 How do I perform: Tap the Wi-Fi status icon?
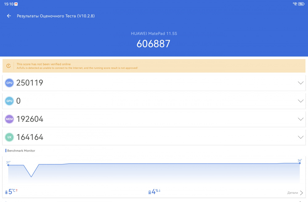[295, 4]
